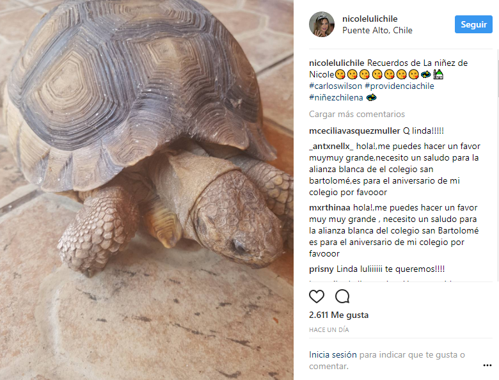
Task: Open the #niñezchilena hashtag
Action: click(336, 97)
